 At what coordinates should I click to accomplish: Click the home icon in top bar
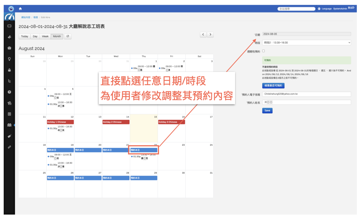point(20,8)
